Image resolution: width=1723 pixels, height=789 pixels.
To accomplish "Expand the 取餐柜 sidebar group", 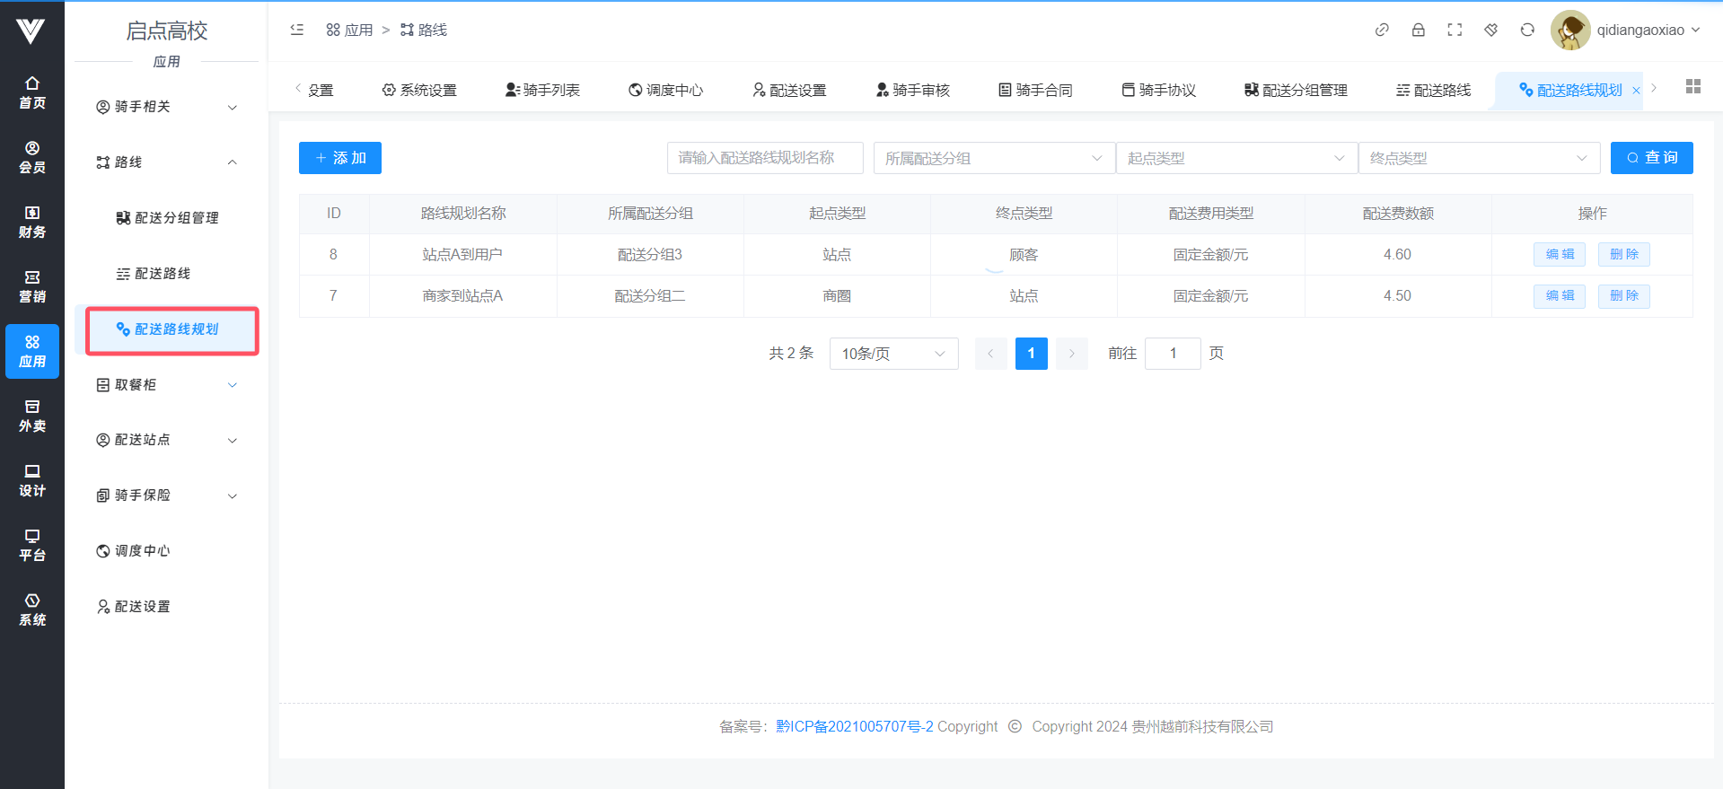I will click(x=167, y=385).
